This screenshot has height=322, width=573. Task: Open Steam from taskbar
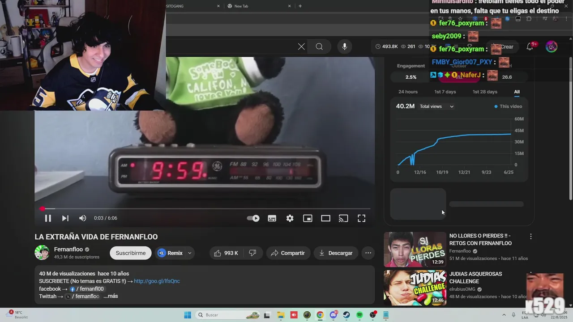point(346,315)
